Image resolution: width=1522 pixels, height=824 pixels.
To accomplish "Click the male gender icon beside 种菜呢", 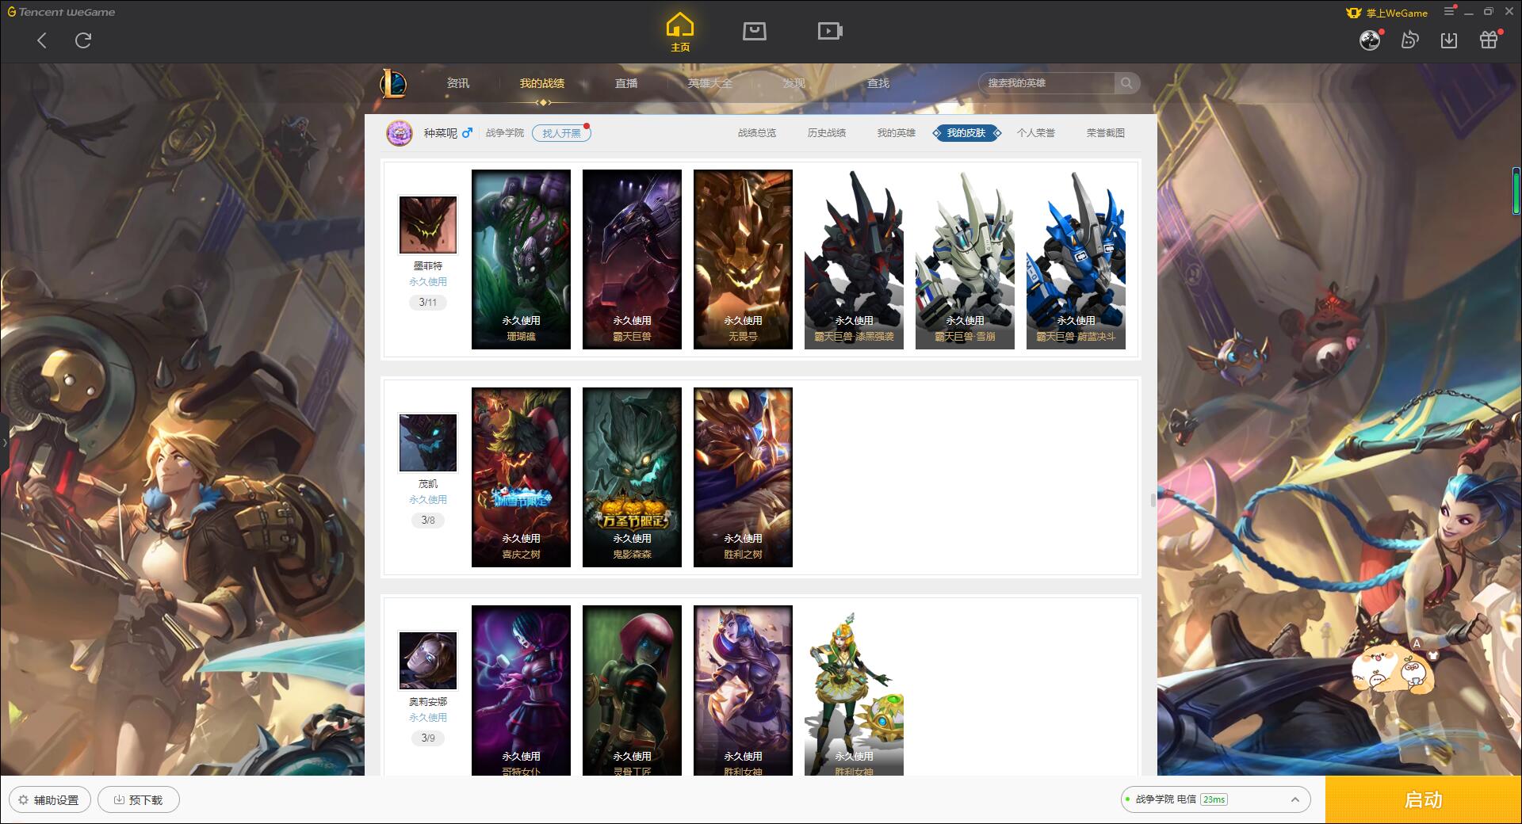I will coord(468,133).
